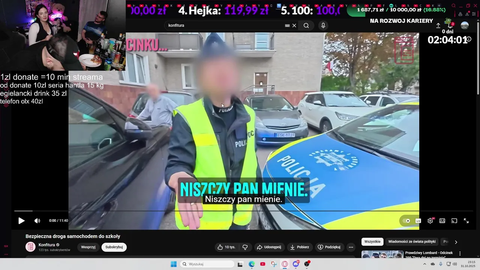Open the taskbar volume control
This screenshot has width=480, height=270.
coord(455,264)
